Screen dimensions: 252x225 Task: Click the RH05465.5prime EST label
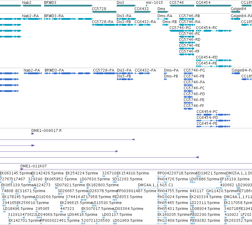[x=173, y=203]
